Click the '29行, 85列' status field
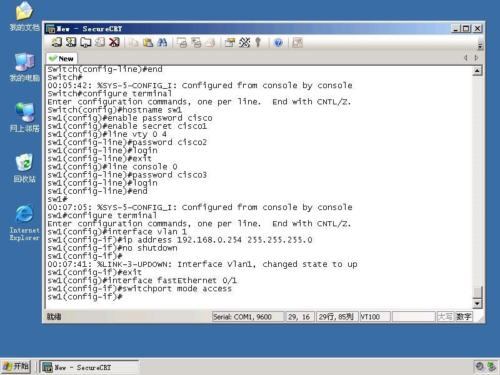 coord(336,317)
